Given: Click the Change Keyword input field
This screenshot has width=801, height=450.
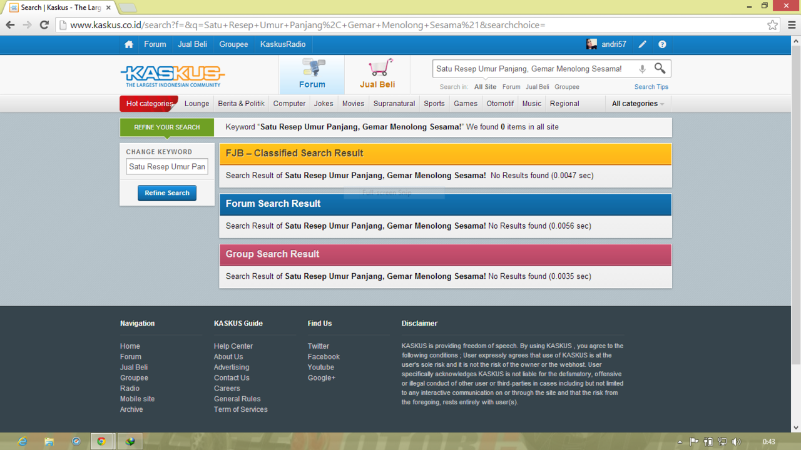Looking at the screenshot, I should pos(167,167).
